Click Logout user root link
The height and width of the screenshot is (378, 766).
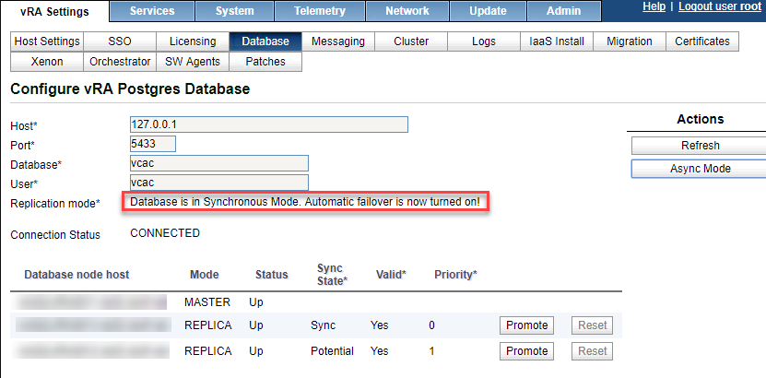tap(720, 6)
